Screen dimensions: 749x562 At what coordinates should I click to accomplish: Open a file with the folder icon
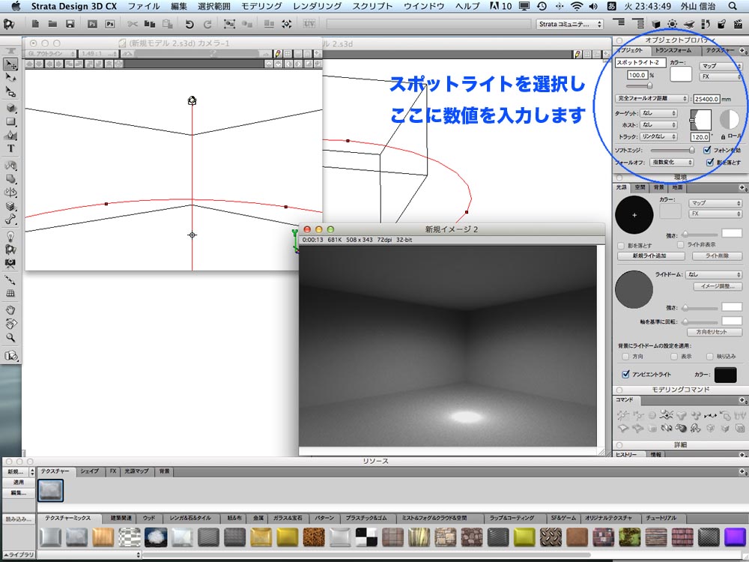pos(52,24)
